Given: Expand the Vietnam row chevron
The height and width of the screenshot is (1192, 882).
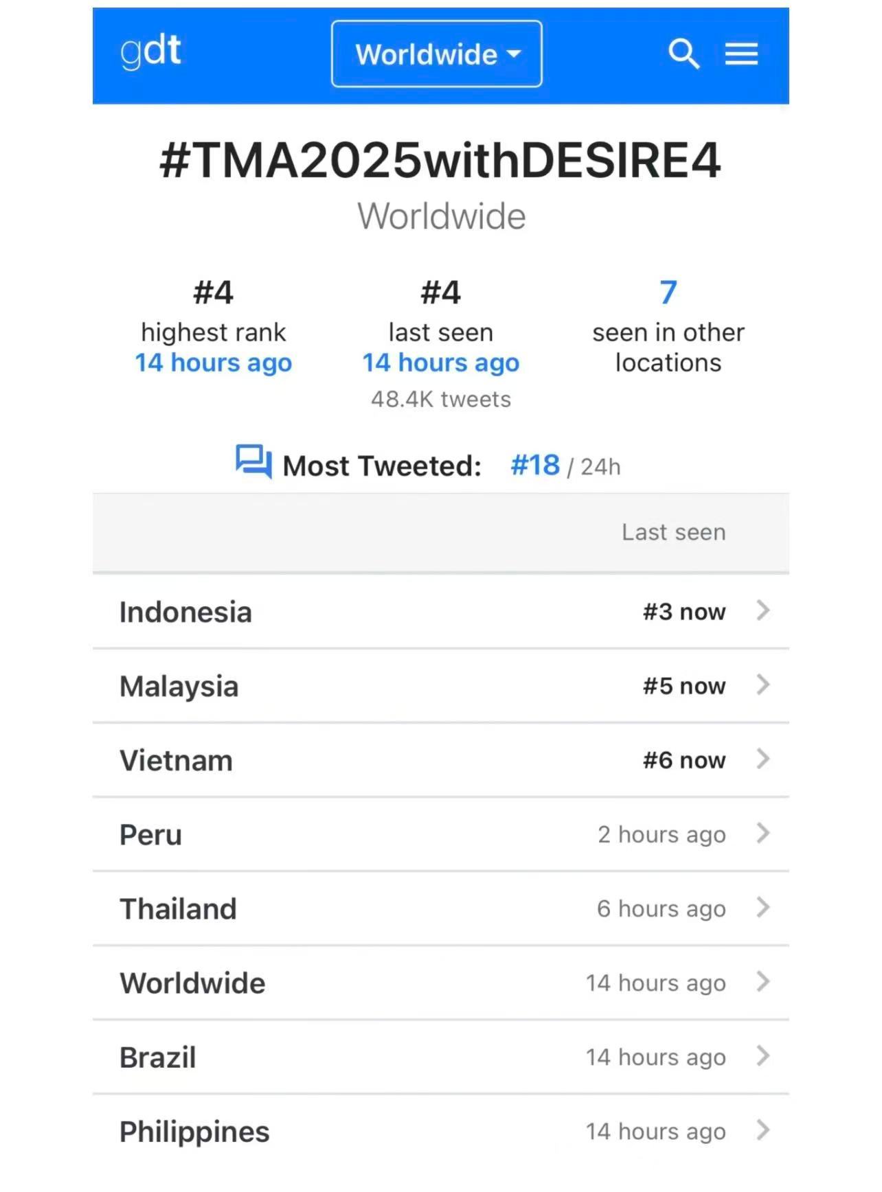Looking at the screenshot, I should tap(762, 759).
